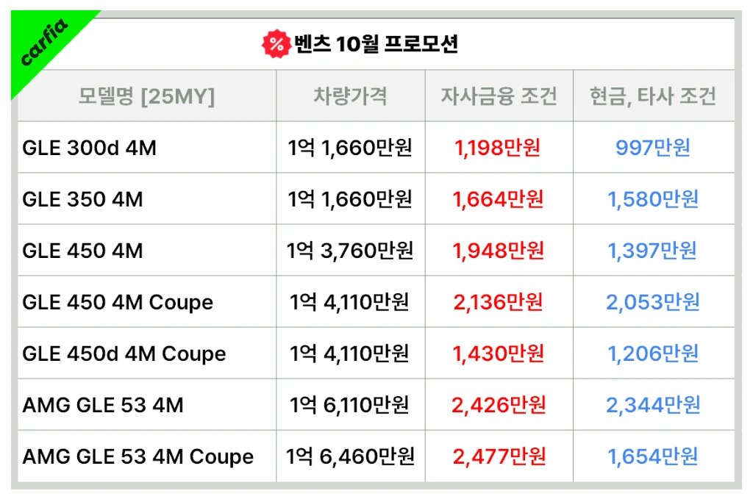753x499 pixels.
Task: Click the 벤츠 10월 프로모션 title
Action: [376, 44]
